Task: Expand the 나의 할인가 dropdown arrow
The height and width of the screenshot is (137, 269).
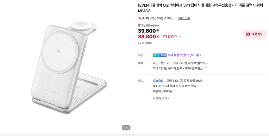Action: [x=180, y=36]
